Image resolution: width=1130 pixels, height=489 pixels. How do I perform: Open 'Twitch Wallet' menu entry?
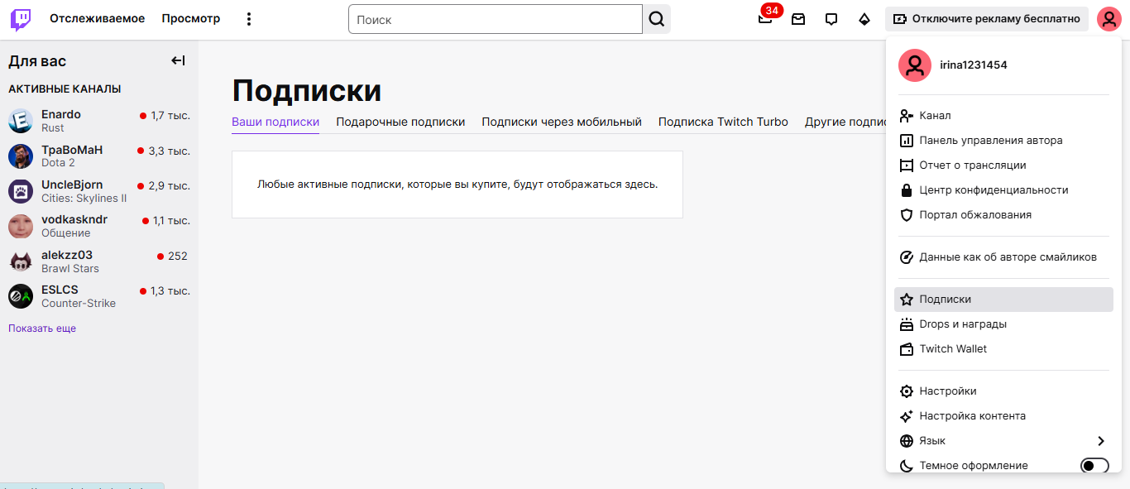pyautogui.click(x=953, y=349)
